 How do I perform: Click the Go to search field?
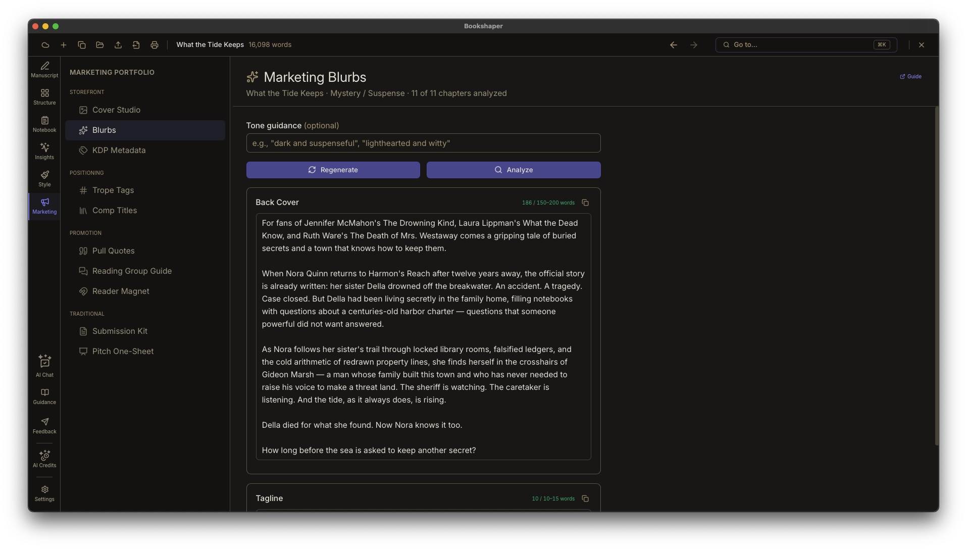pos(806,45)
